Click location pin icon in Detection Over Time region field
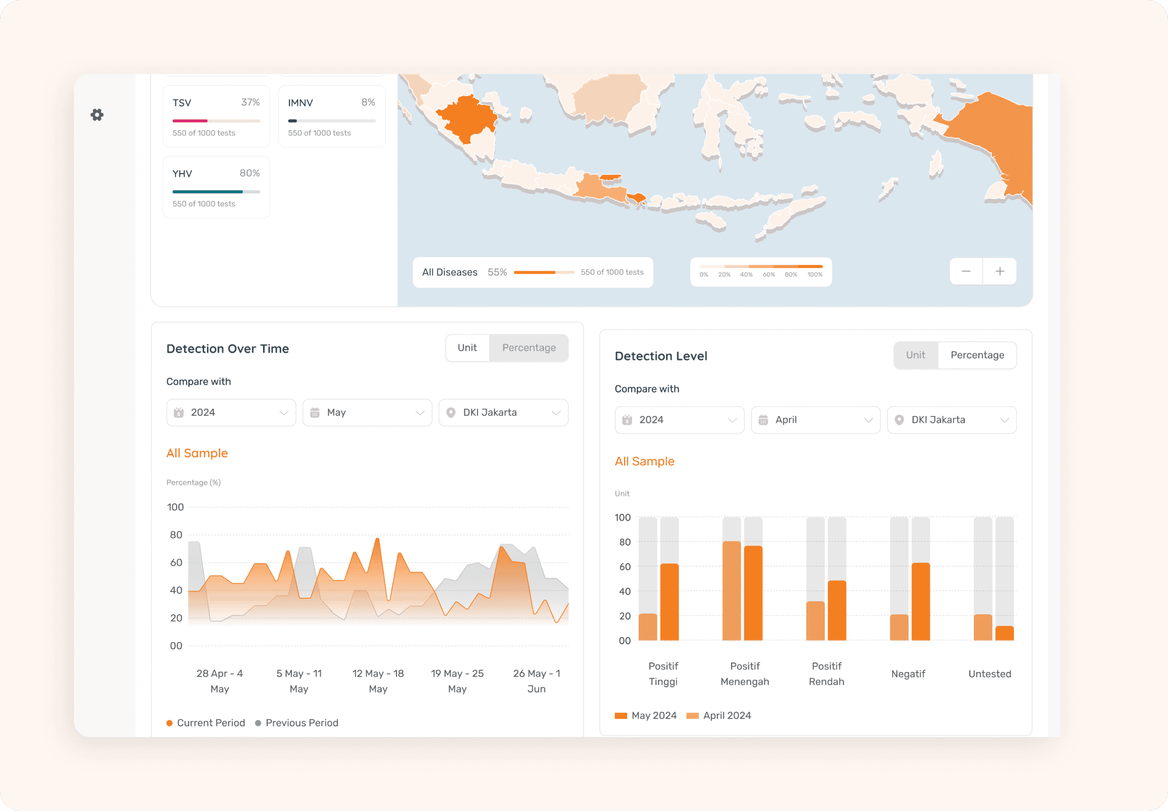 [x=451, y=413]
